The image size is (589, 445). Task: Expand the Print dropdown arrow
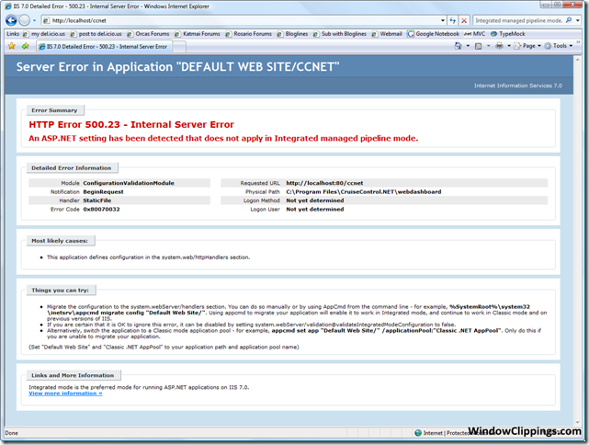coord(509,46)
